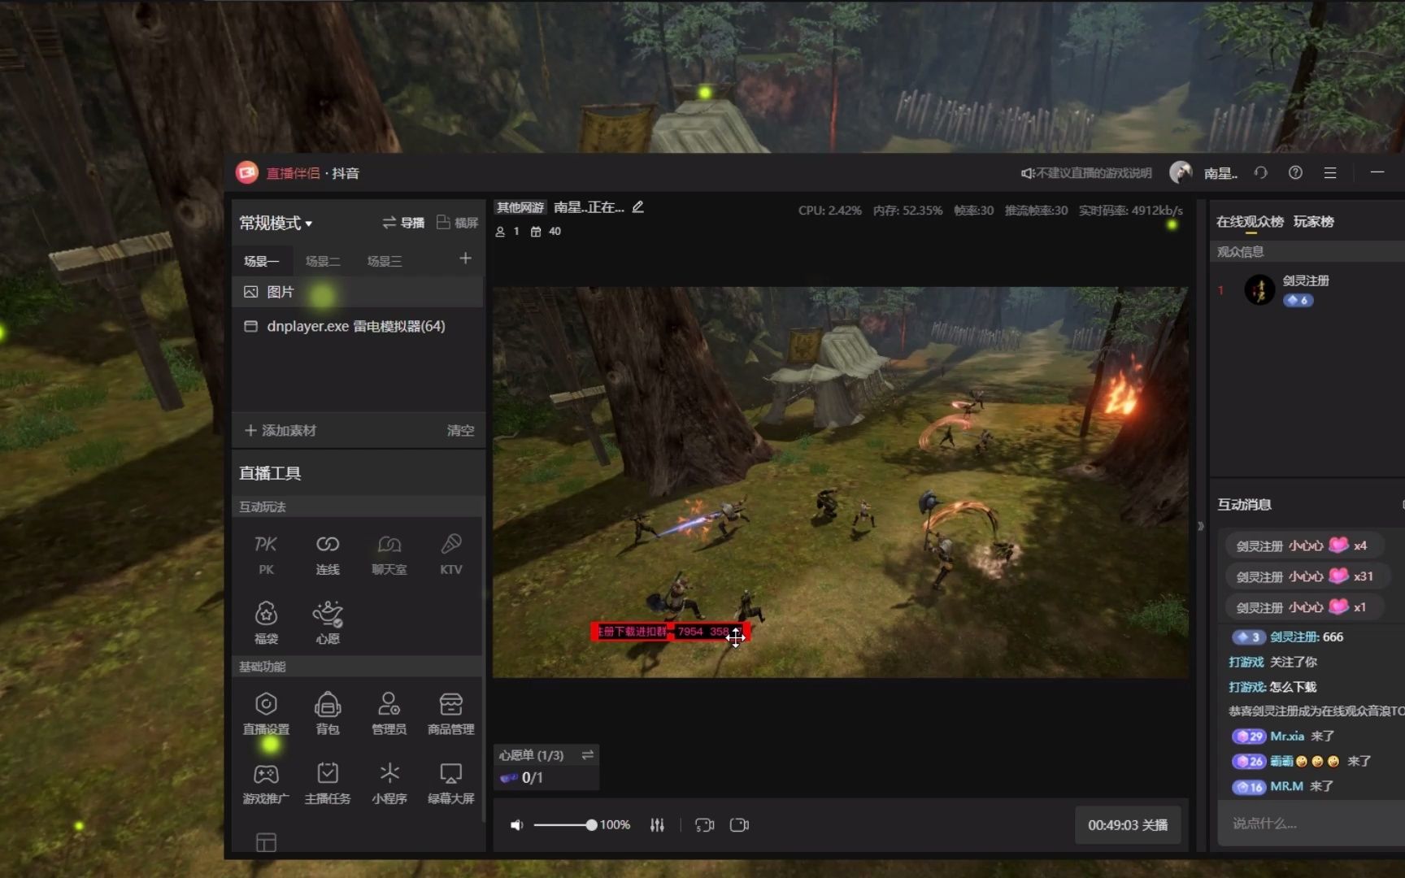Open the PK interactive tool
This screenshot has height=878, width=1405.
pyautogui.click(x=266, y=554)
